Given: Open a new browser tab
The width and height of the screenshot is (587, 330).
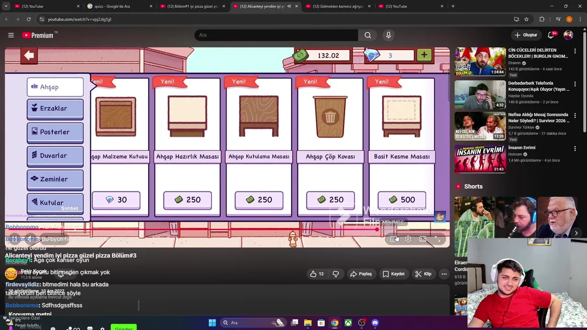Looking at the screenshot, I should (x=453, y=6).
